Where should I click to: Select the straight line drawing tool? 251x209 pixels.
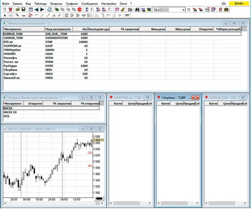42,16
